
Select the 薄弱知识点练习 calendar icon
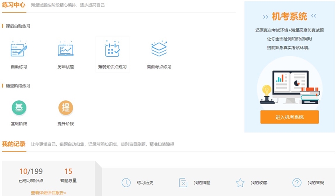pyautogui.click(x=112, y=49)
